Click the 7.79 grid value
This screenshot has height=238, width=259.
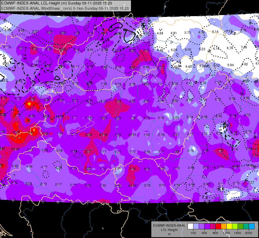click(x=243, y=30)
